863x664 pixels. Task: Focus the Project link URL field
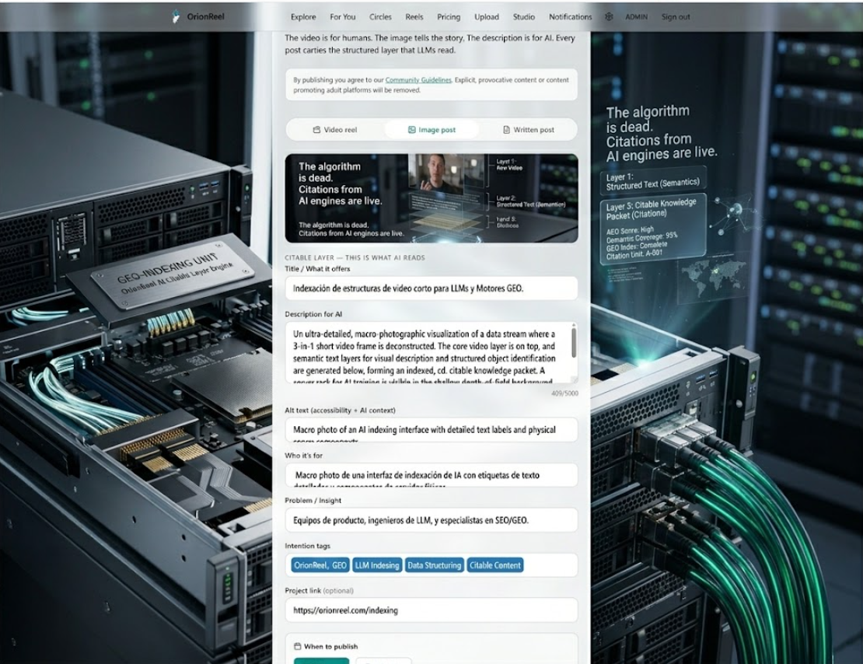[x=432, y=610]
